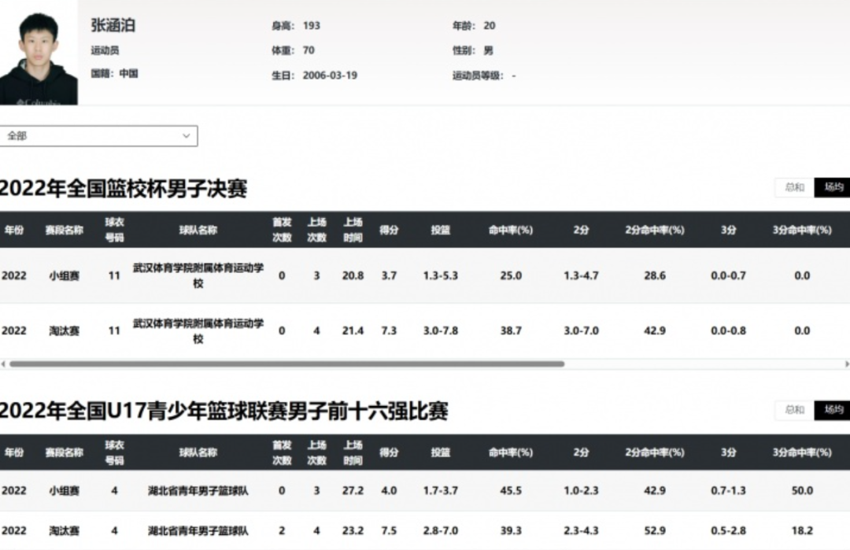
Task: Click the left arrow of the horizontal scrollbar
Action: pos(3,364)
